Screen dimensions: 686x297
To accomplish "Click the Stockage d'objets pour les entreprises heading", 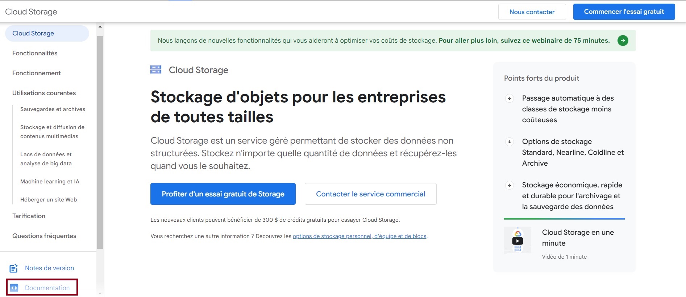I will pos(298,107).
